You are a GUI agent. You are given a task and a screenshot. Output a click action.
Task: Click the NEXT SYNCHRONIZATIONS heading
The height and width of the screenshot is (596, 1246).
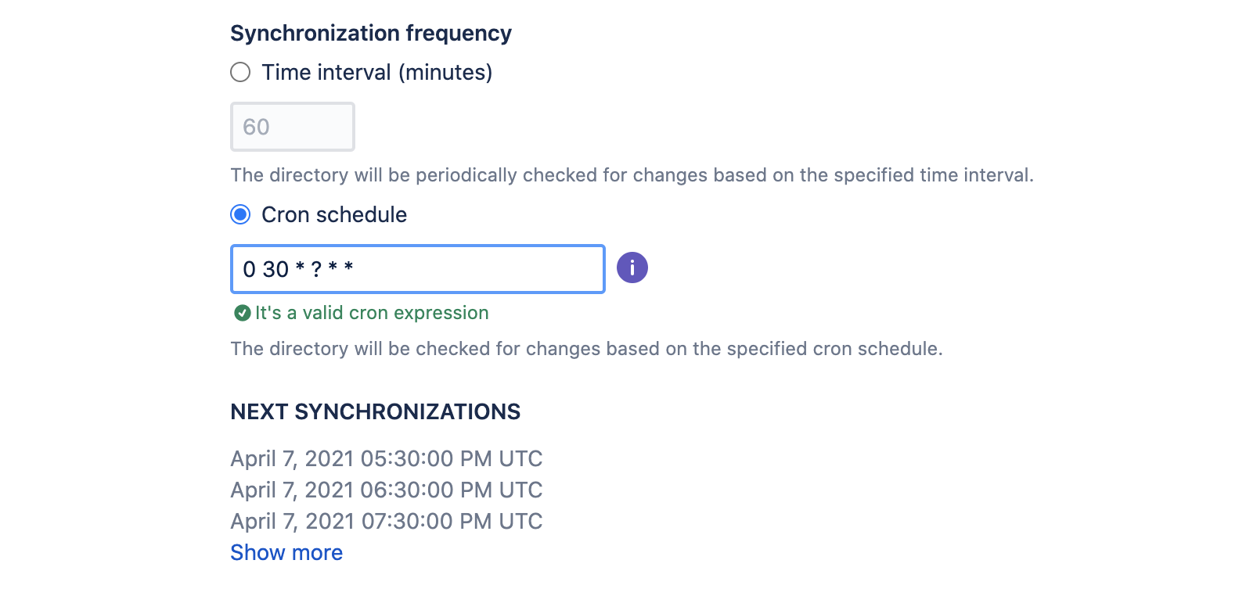[376, 411]
